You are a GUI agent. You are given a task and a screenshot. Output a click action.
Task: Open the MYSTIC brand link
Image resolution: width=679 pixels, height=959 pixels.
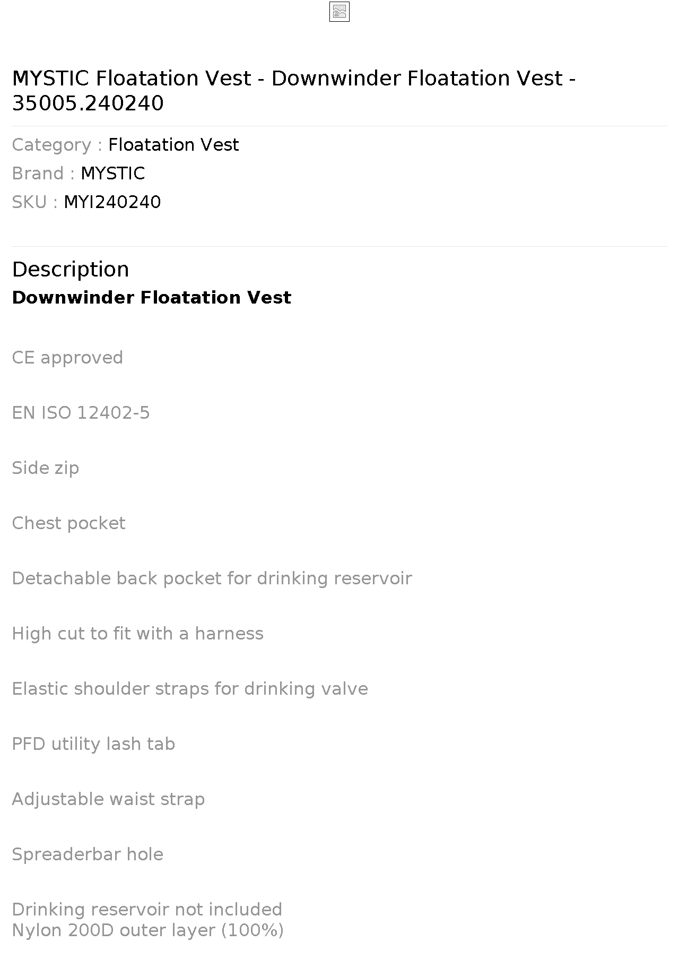112,174
